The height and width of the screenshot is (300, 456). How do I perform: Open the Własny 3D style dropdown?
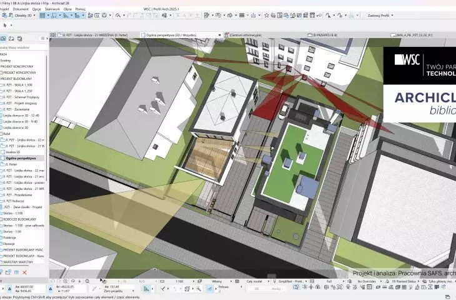pyautogui.click(x=216, y=281)
